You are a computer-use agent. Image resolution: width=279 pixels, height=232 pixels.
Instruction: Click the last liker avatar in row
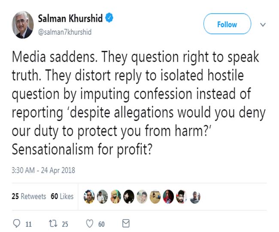(x=195, y=196)
